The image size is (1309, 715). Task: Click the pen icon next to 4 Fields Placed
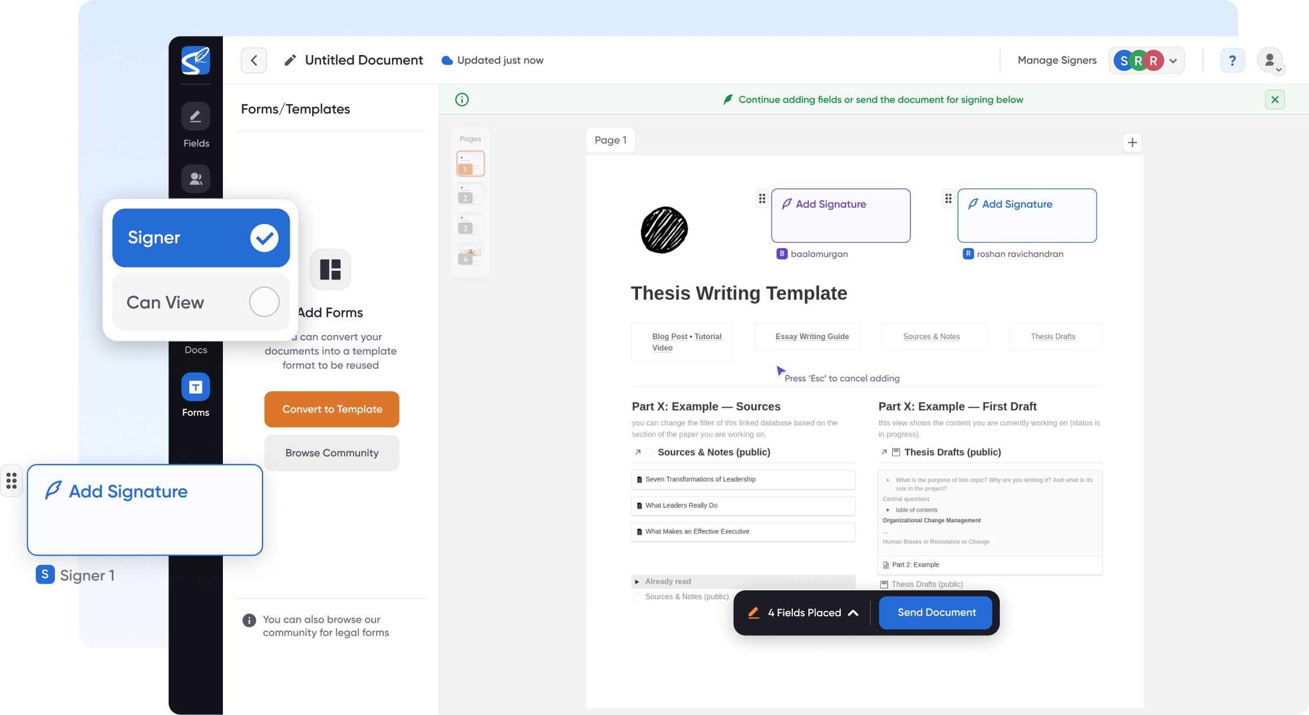tap(753, 613)
